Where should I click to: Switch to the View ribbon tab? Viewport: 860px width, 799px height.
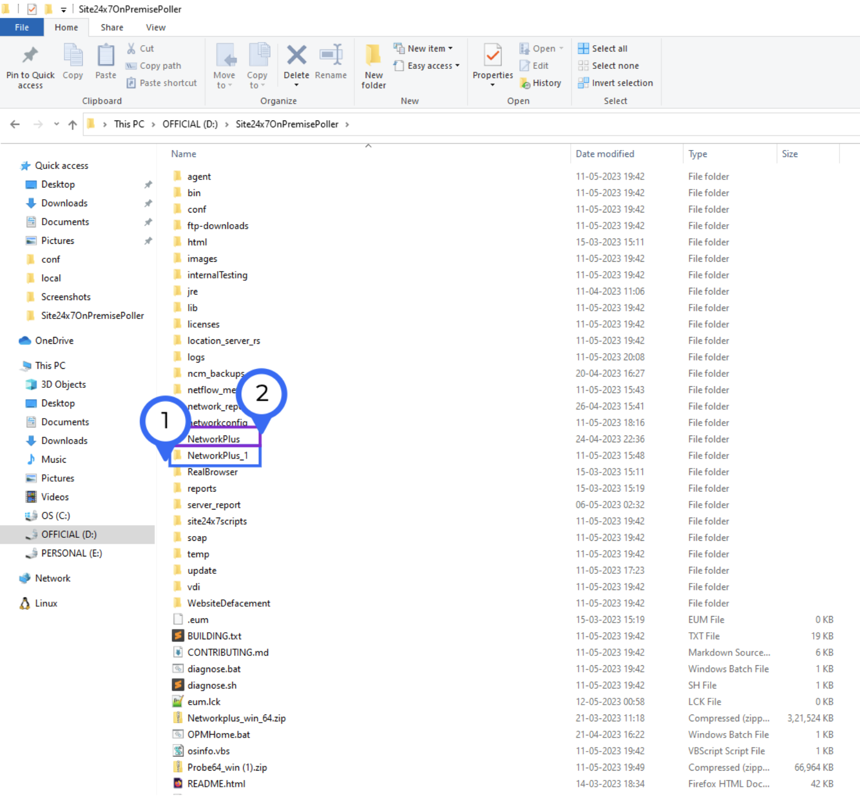click(x=155, y=27)
